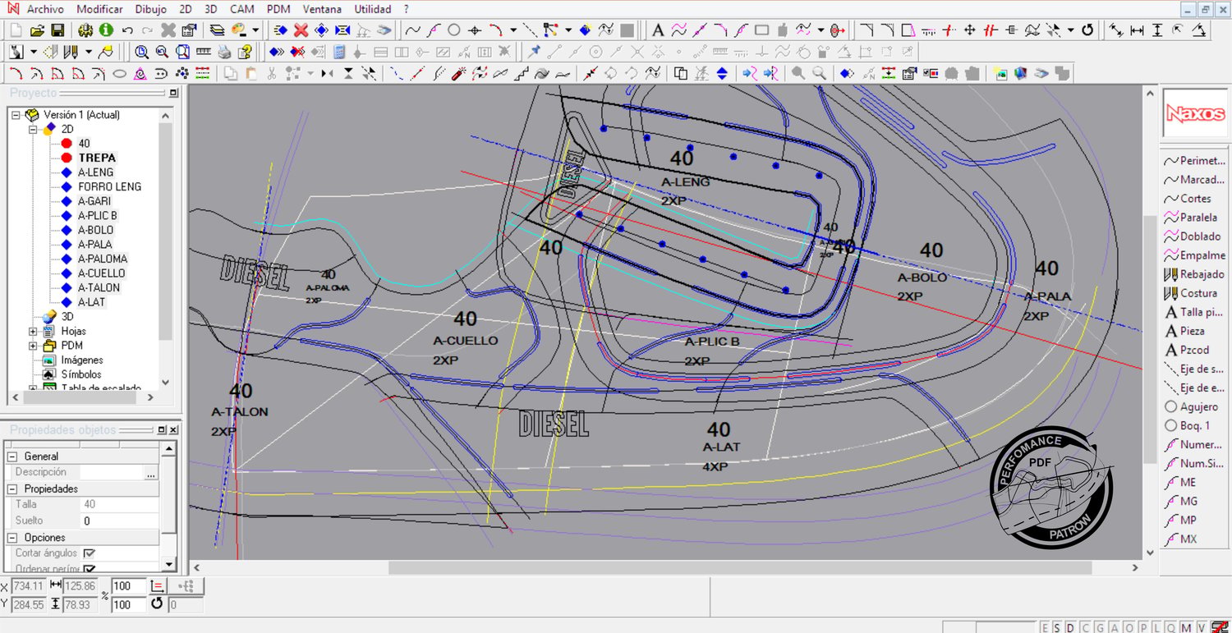The image size is (1232, 633).
Task: Click the move cross-arrows tool
Action: pyautogui.click(x=969, y=30)
